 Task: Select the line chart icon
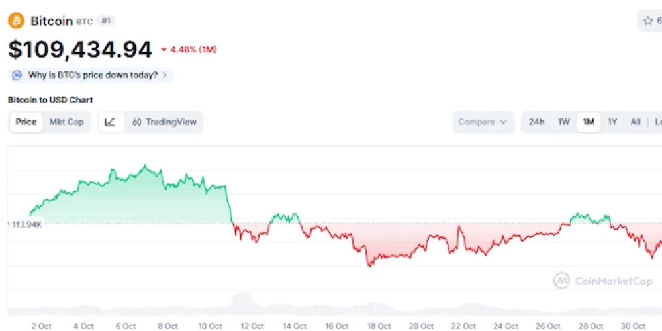point(111,122)
